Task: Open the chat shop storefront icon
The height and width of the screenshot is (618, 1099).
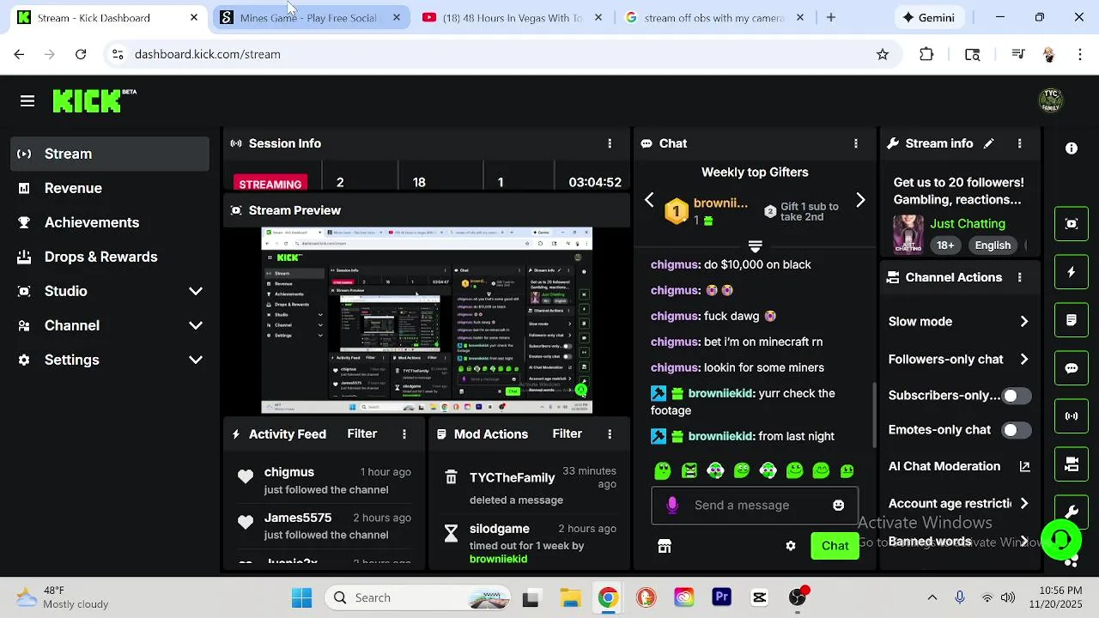Action: click(x=664, y=546)
